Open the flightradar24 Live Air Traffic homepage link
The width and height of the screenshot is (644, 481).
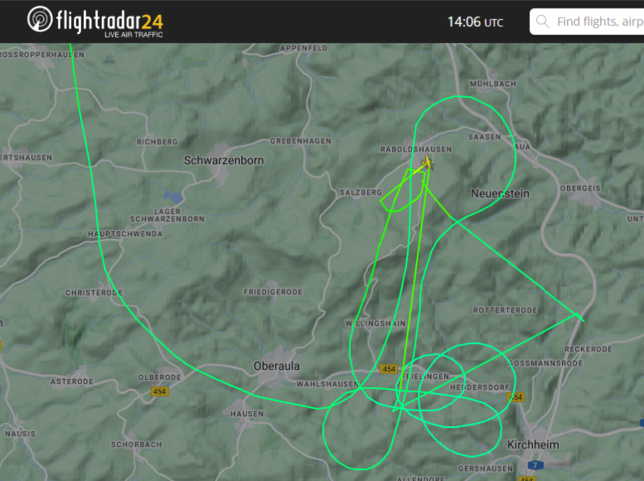pyautogui.click(x=95, y=22)
